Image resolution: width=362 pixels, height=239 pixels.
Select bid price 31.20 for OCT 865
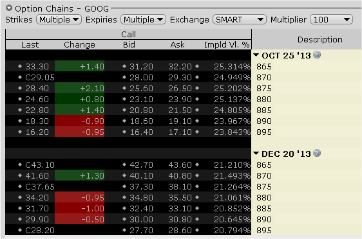pyautogui.click(x=141, y=67)
